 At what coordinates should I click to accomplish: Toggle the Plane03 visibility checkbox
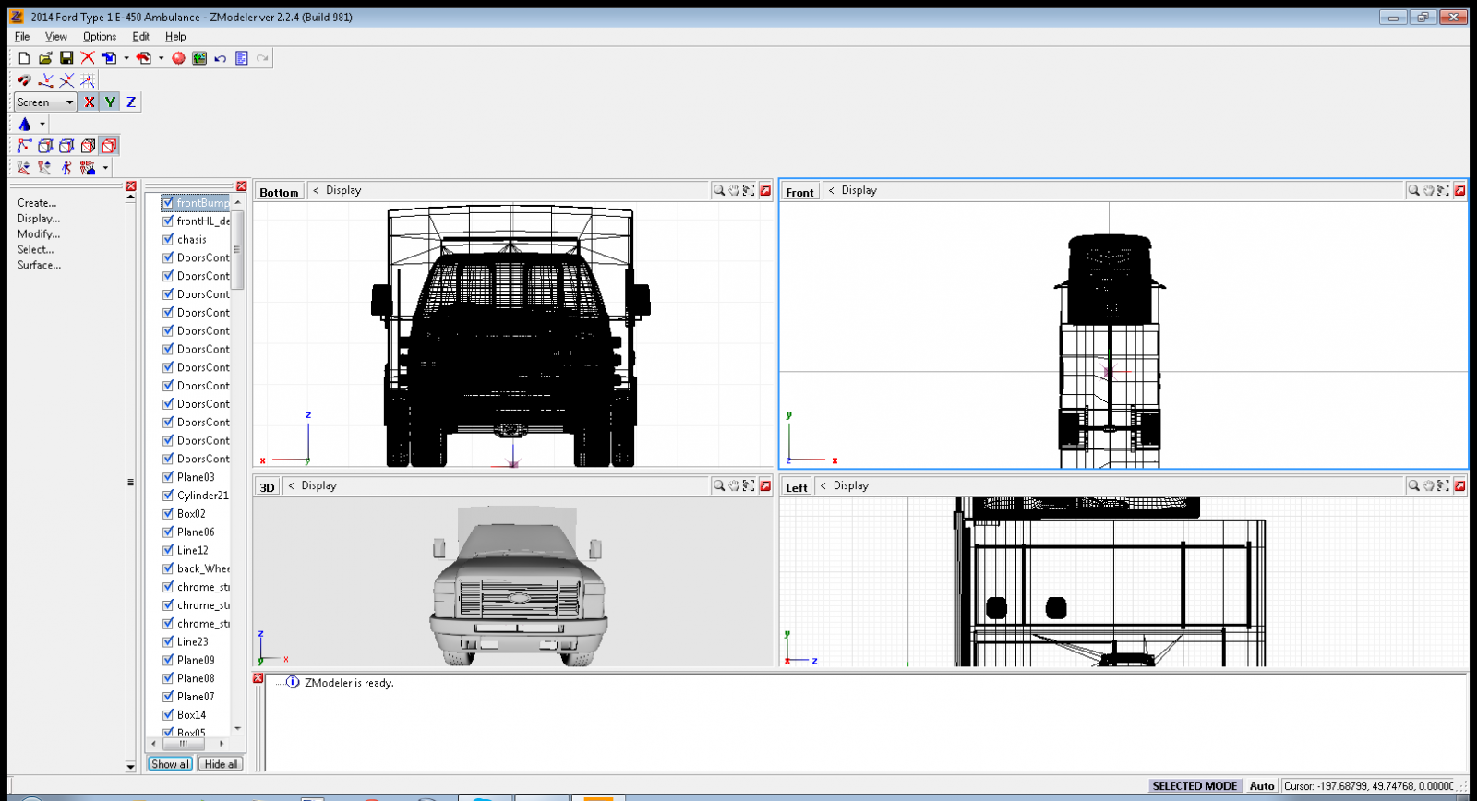(x=168, y=477)
